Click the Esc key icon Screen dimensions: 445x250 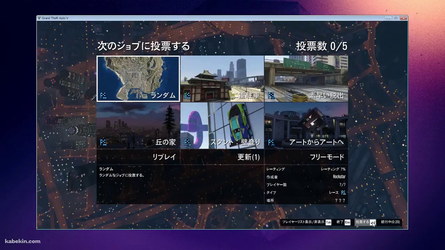pyautogui.click(x=348, y=222)
